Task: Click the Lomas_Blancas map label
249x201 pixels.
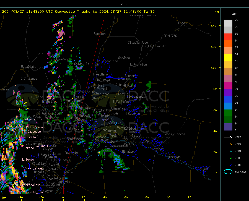Action: (174, 134)
